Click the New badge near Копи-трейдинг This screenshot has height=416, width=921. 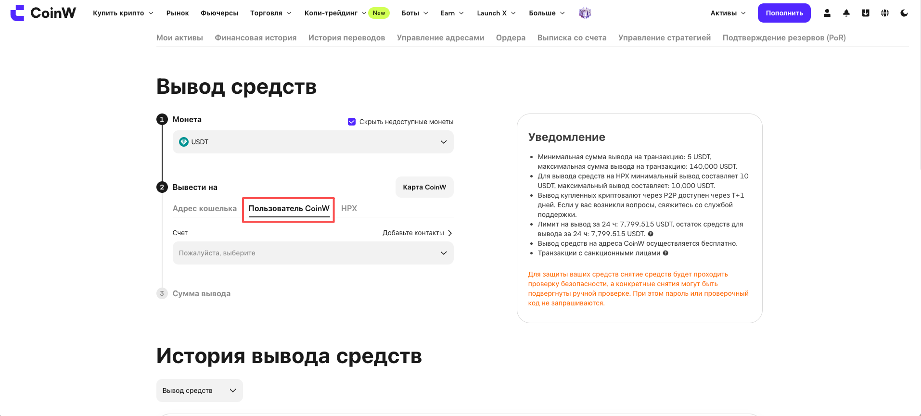click(379, 13)
